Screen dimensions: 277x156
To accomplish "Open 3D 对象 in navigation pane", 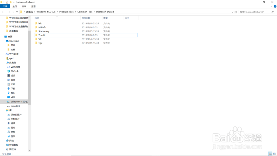I will point(14,71).
